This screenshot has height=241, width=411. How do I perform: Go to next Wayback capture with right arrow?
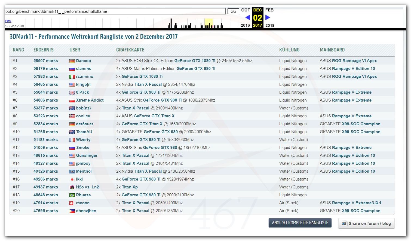click(x=268, y=17)
